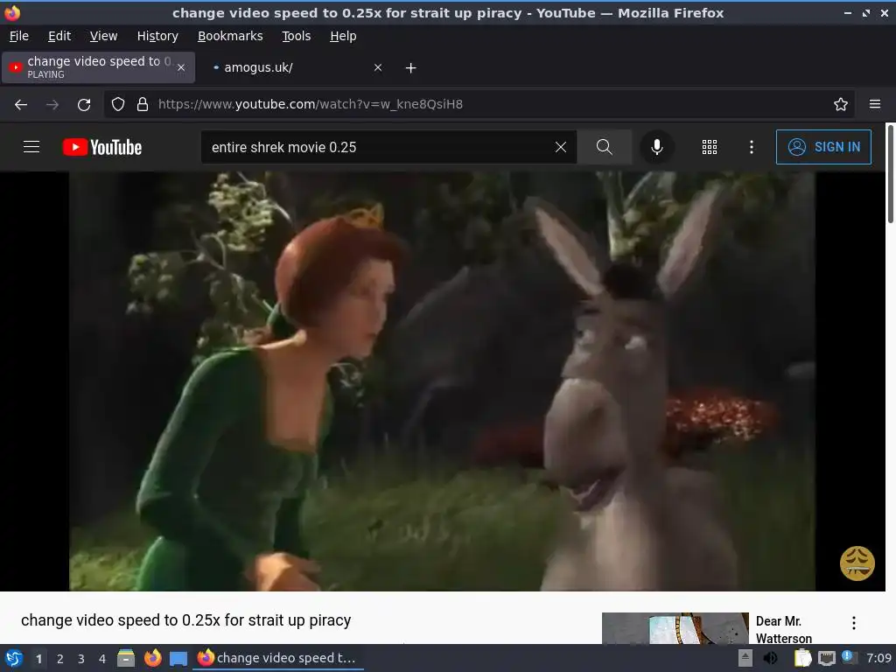896x672 pixels.
Task: Open the Bookmarks menu
Action: [230, 36]
